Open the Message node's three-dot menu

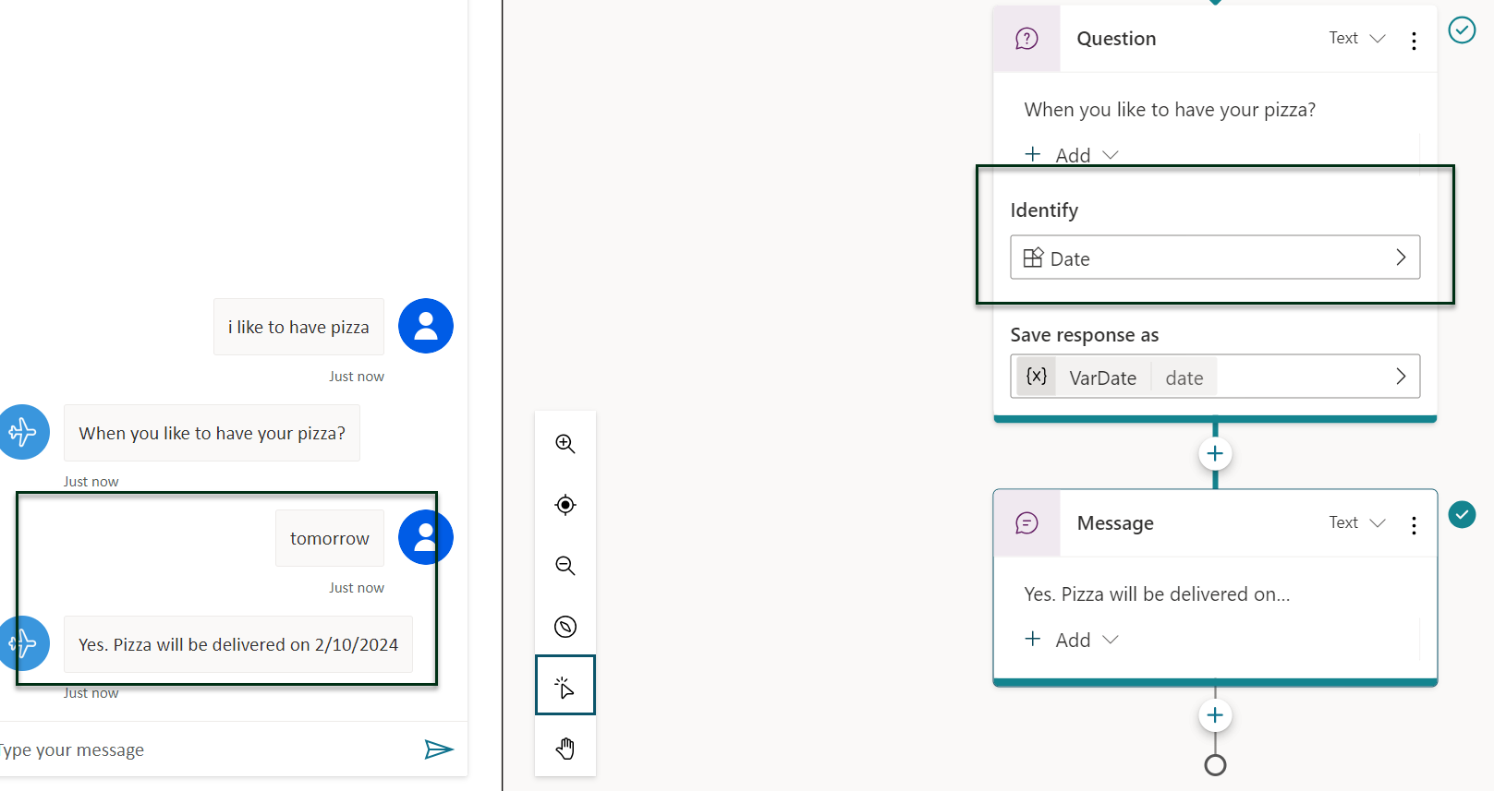[x=1414, y=524]
